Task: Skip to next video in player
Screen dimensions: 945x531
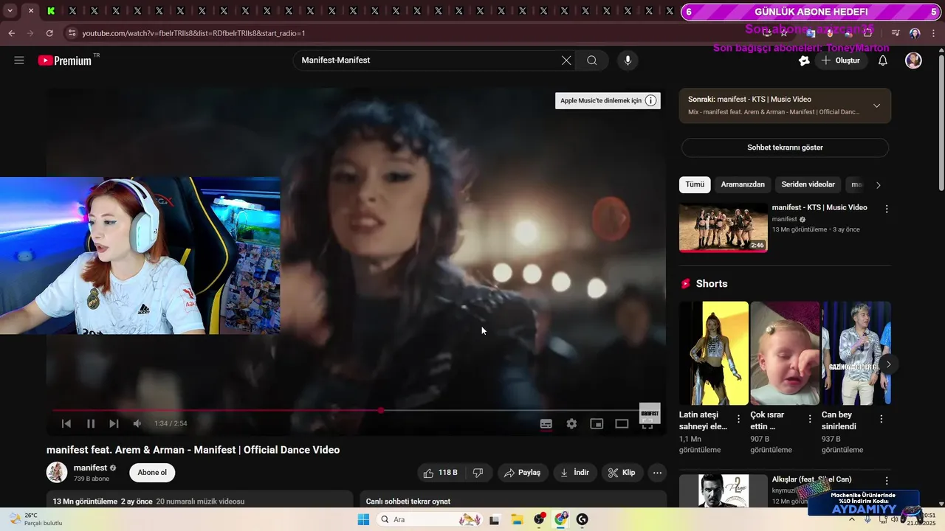Action: click(114, 423)
